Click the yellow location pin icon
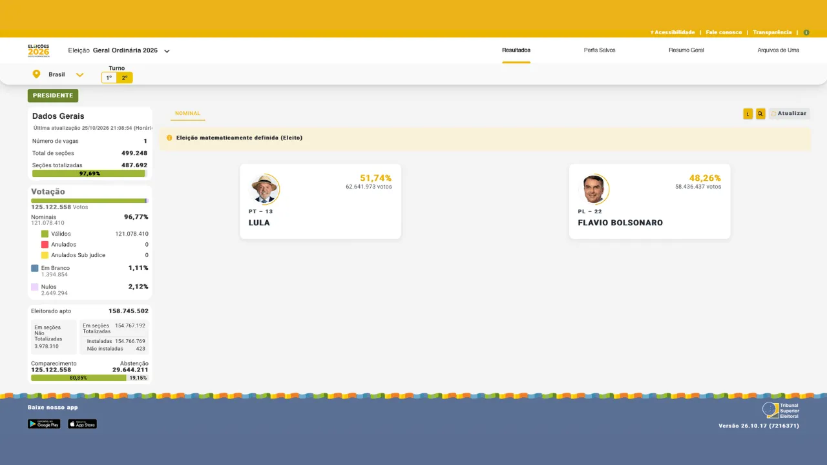This screenshot has height=465, width=827. click(36, 74)
